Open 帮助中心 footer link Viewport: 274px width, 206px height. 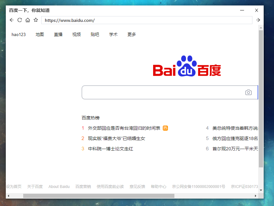(159, 187)
